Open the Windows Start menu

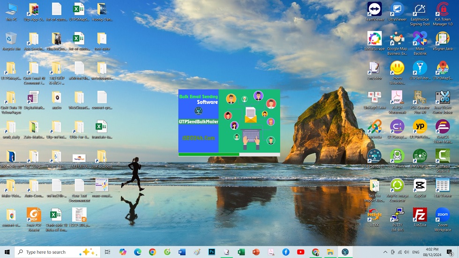[x=7, y=252]
